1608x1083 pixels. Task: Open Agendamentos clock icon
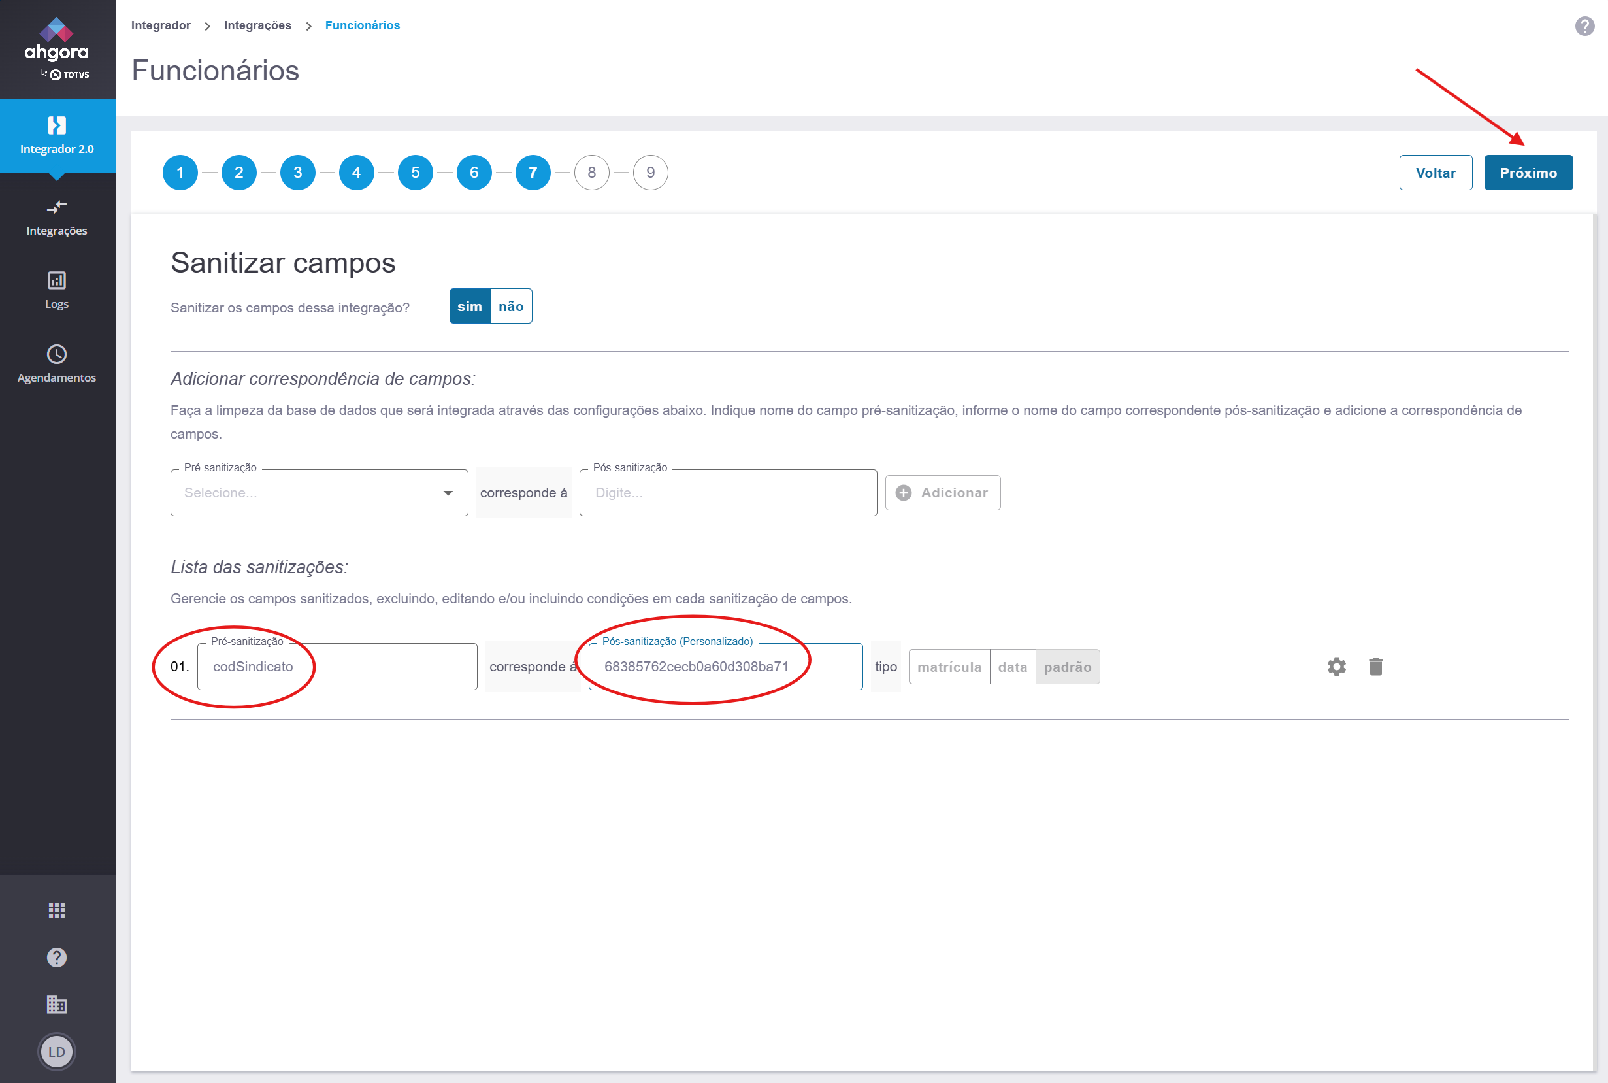pos(57,354)
